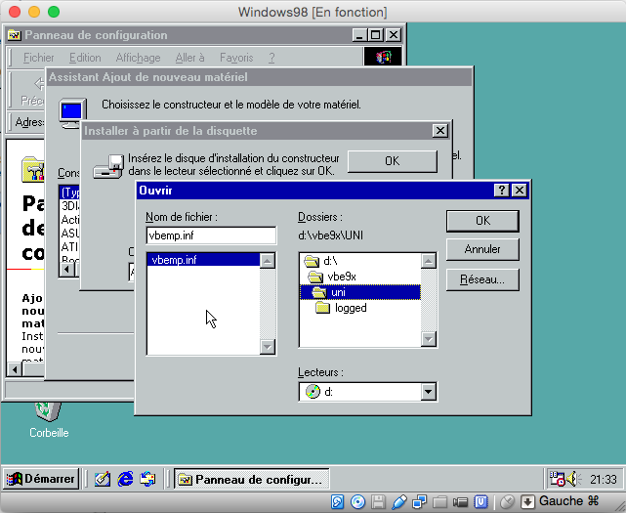Click the task scheduler tray icon
The height and width of the screenshot is (513, 626).
558,479
